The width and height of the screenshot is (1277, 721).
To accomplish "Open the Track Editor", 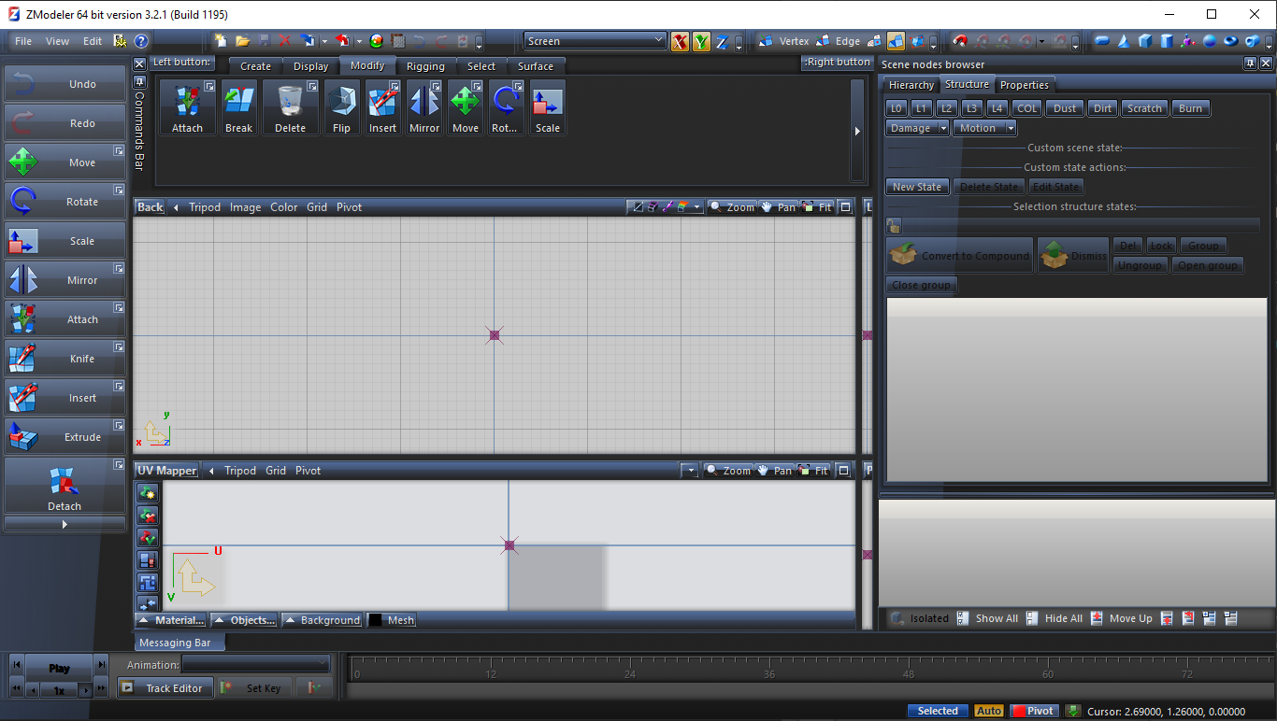I will pyautogui.click(x=165, y=688).
